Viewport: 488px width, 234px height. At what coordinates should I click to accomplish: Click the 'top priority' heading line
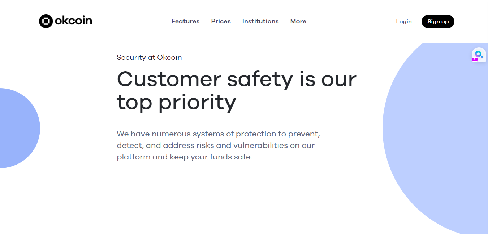176,103
